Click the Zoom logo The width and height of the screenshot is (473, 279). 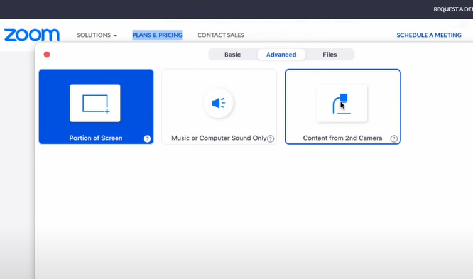31,35
